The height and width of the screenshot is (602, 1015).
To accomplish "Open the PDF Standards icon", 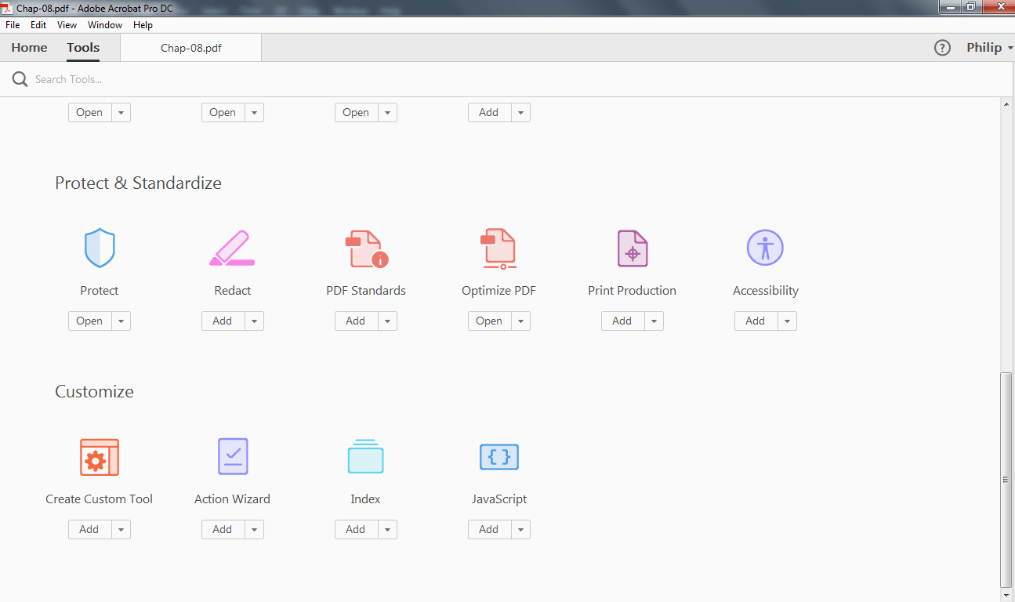I will coord(366,248).
